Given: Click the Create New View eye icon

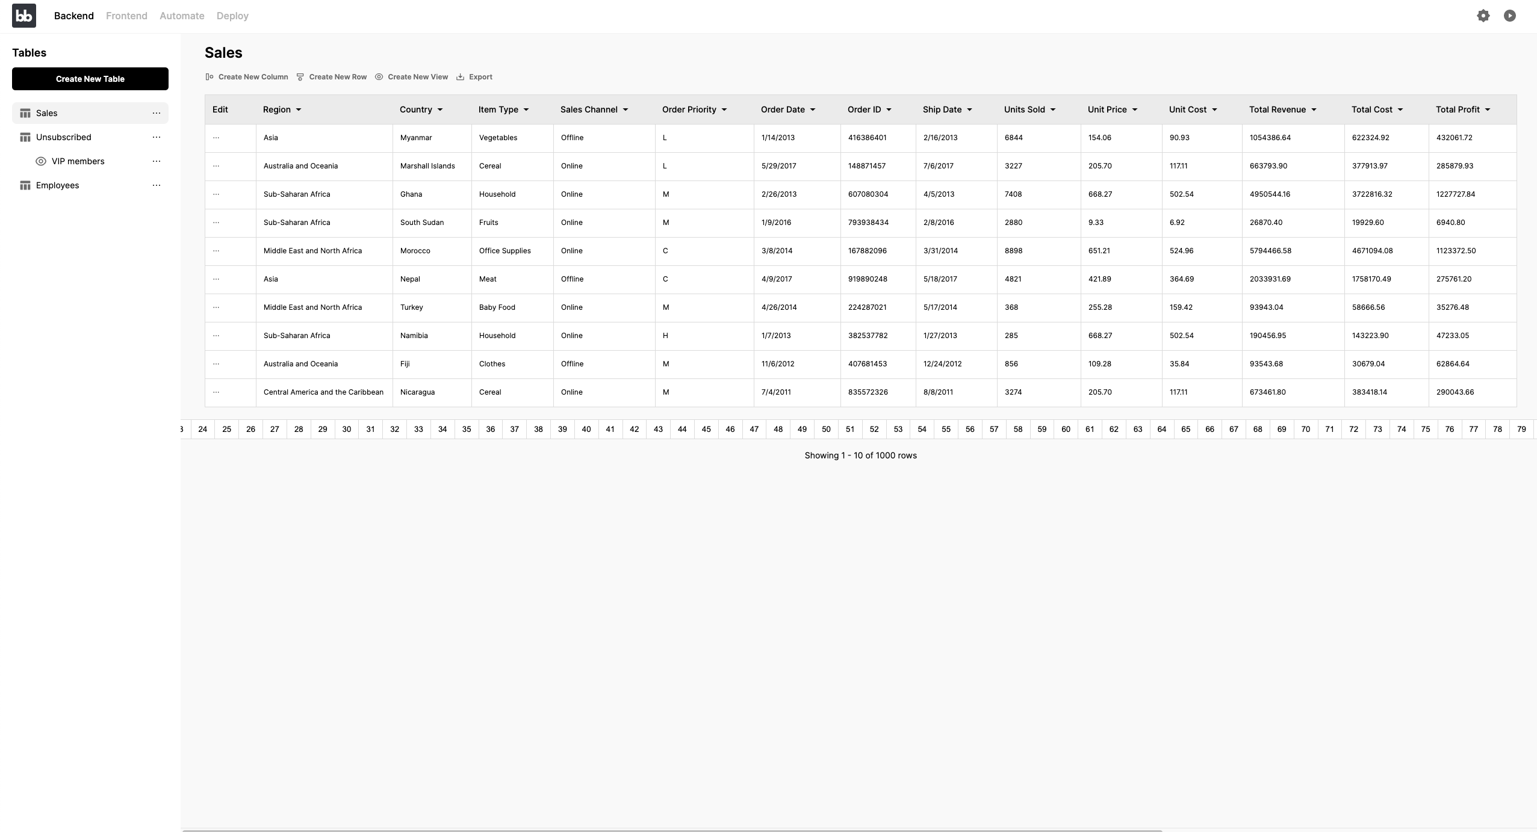Looking at the screenshot, I should tap(378, 76).
